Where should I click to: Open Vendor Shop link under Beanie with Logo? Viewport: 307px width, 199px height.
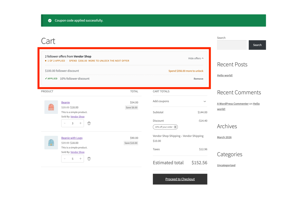point(77,152)
